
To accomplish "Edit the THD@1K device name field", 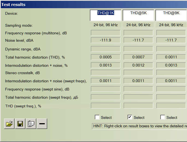I will click(106, 15).
